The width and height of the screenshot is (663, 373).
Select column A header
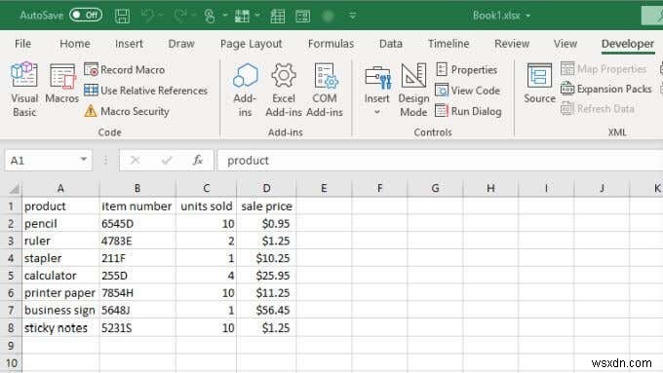tap(60, 188)
